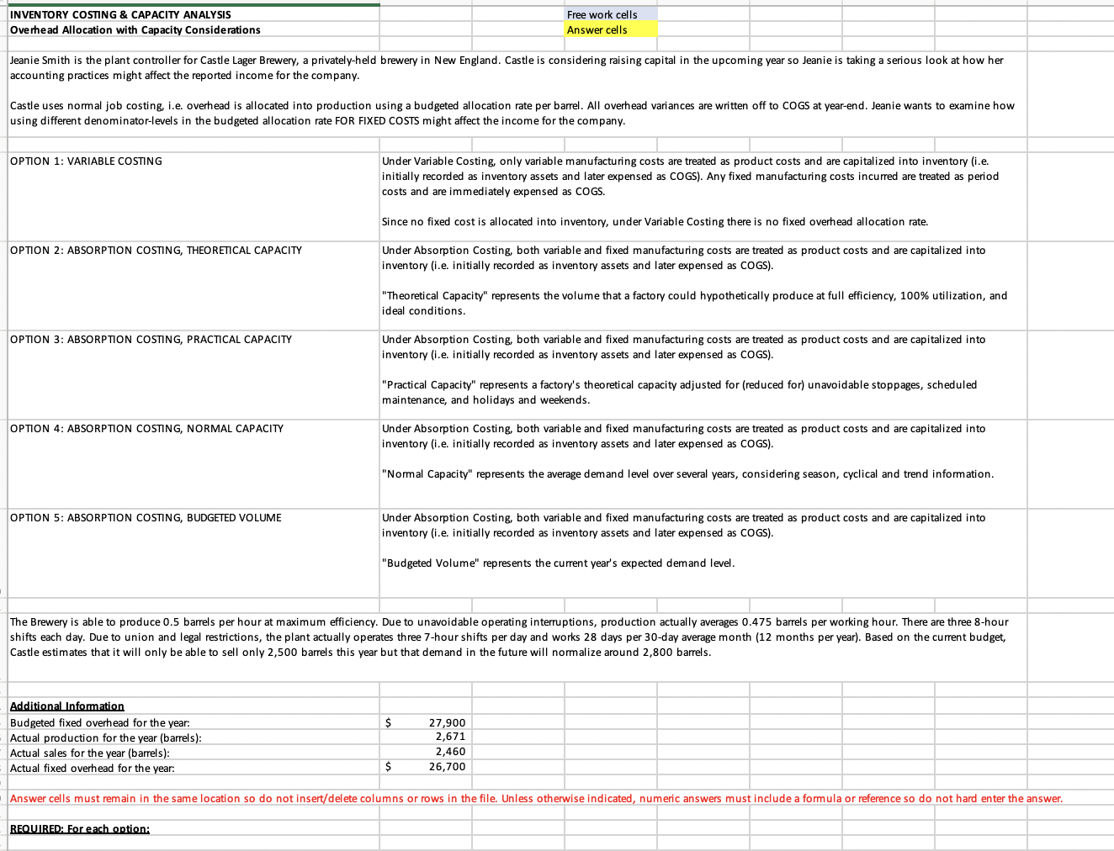Screen dimensions: 1114x851
Task: Select the "Overhead Allocation with Capacity Considerations" subtitle
Action: (x=133, y=29)
